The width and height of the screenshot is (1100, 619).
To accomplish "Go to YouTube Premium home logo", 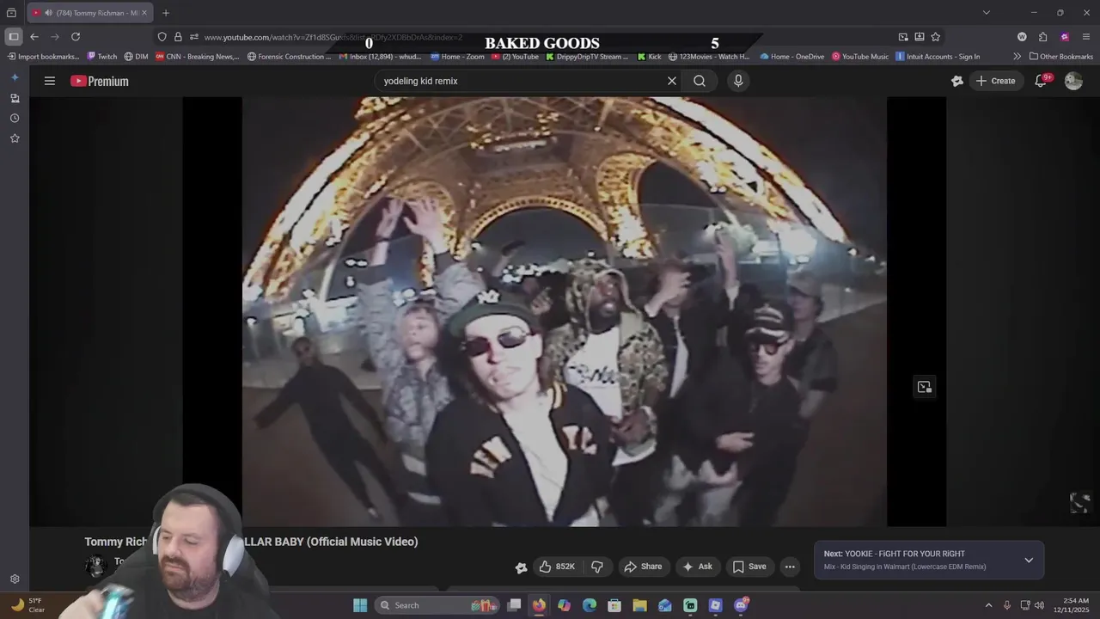I will pyautogui.click(x=100, y=81).
